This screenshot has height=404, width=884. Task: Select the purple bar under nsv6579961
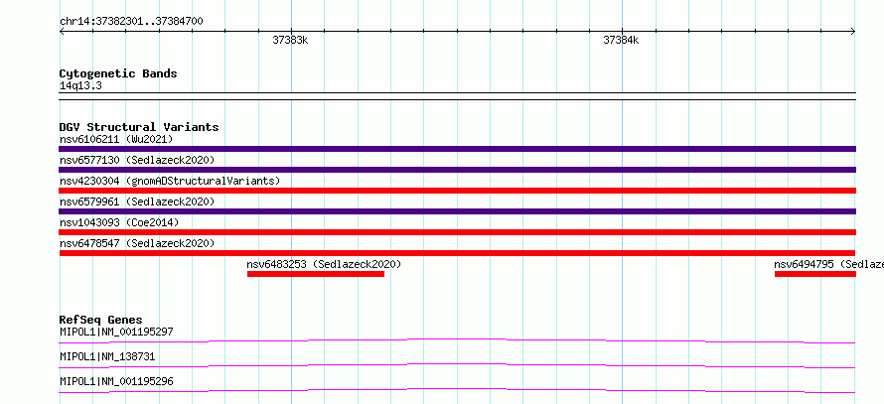[457, 211]
